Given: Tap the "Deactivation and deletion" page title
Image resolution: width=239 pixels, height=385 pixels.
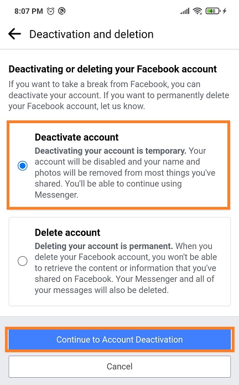Looking at the screenshot, I should pyautogui.click(x=91, y=34).
